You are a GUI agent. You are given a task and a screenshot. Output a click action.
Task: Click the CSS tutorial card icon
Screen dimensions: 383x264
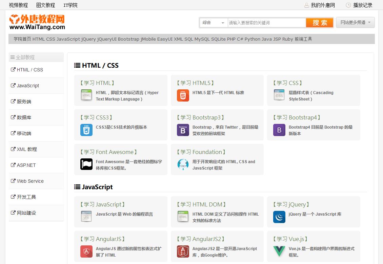coord(279,95)
